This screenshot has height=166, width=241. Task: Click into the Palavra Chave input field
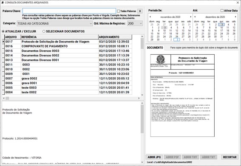point(69,11)
